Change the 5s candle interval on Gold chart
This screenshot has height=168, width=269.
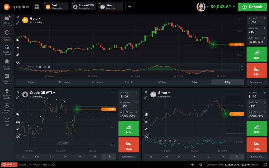(18, 48)
